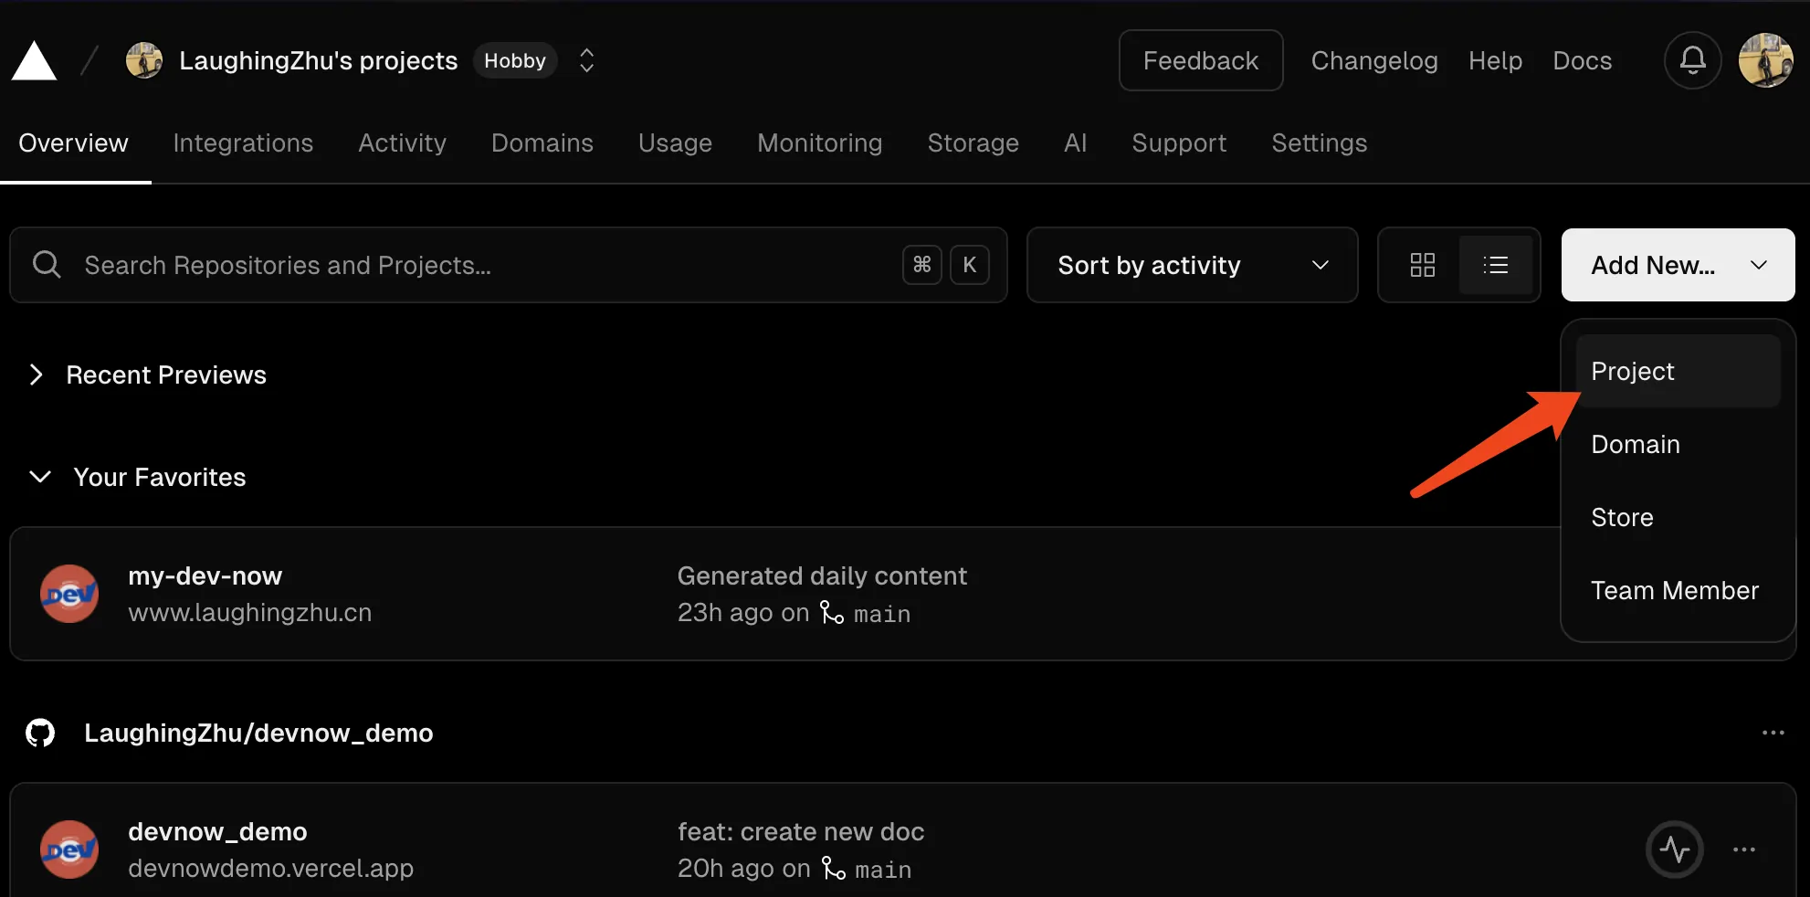Click the Vercel triangle logo

tap(34, 61)
